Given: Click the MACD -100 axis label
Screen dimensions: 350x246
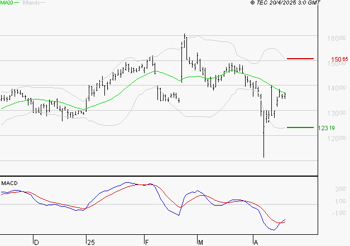Looking at the screenshot, I should [x=339, y=213].
